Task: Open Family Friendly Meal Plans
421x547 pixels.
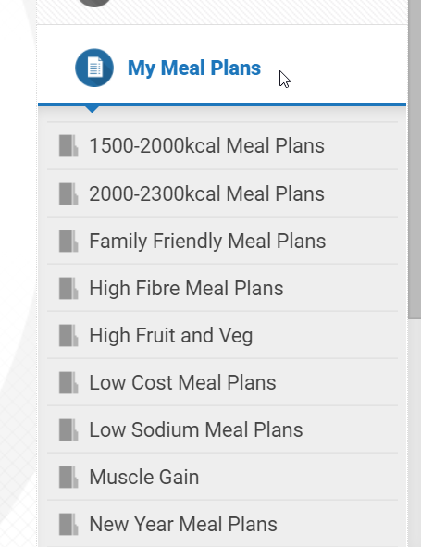Action: (223, 241)
